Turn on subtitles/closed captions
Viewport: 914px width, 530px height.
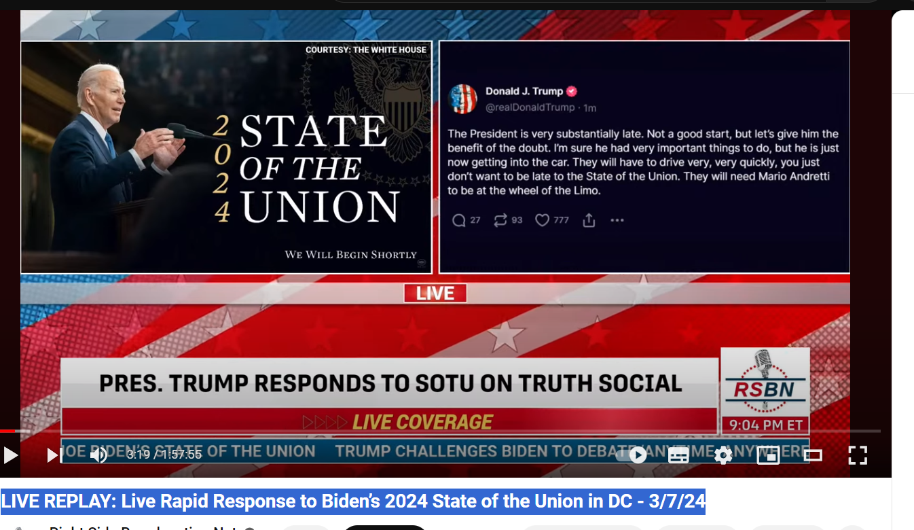click(x=678, y=455)
